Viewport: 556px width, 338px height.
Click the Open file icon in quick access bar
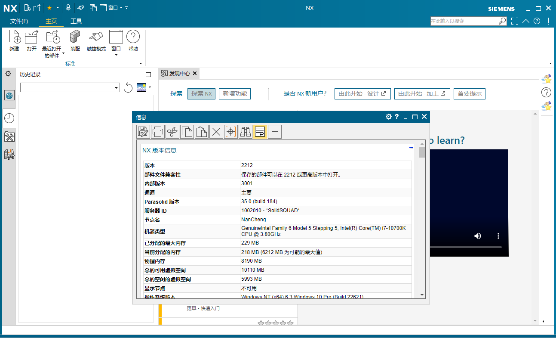[x=37, y=7]
